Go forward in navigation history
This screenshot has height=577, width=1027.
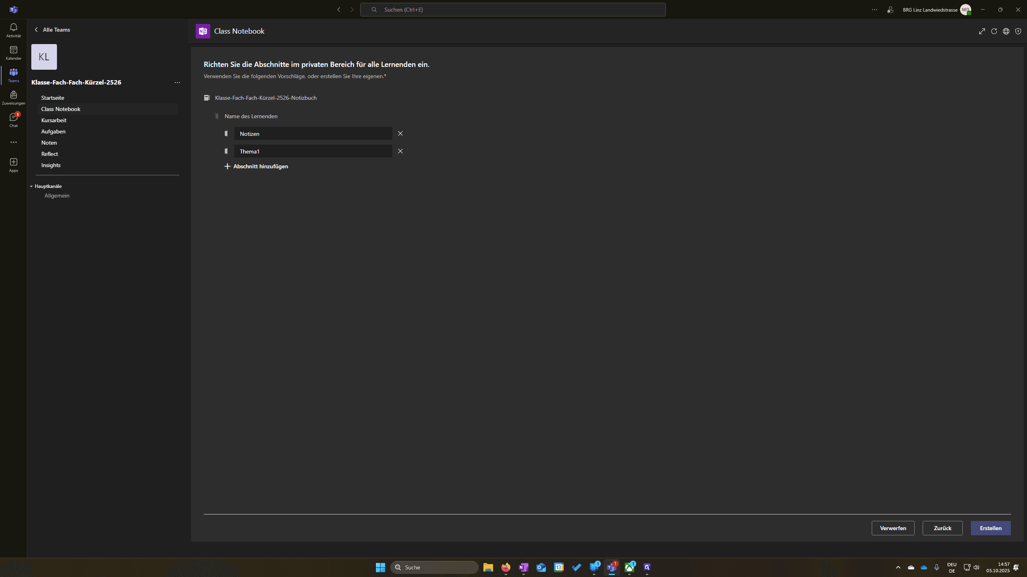352,10
